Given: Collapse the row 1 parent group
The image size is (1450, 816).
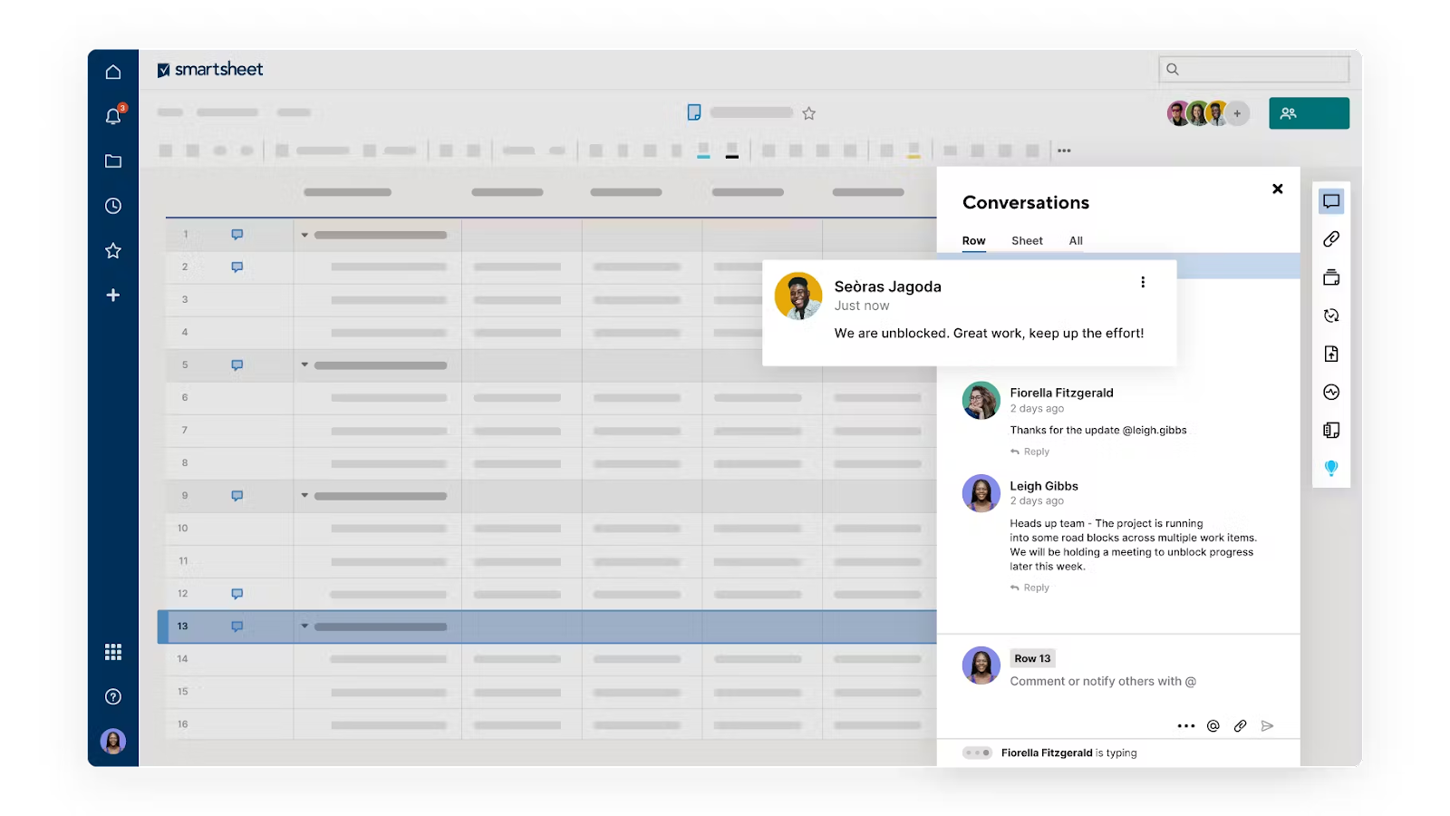Looking at the screenshot, I should [x=304, y=235].
